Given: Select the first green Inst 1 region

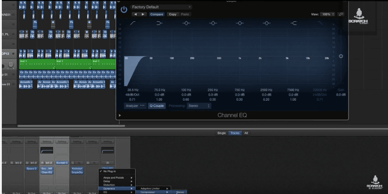Looking at the screenshot, I should click(37, 64).
